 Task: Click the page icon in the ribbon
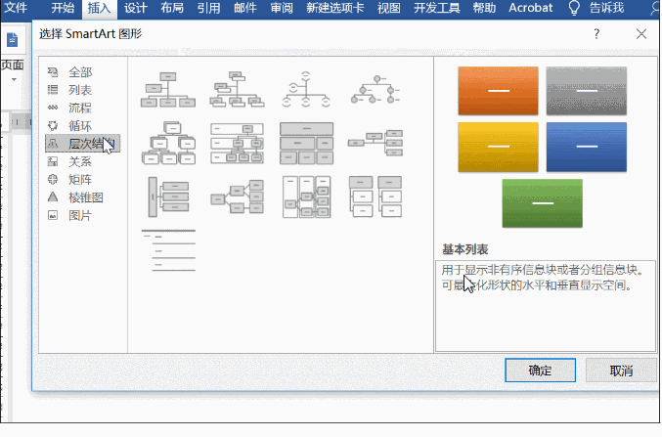pyautogui.click(x=13, y=40)
